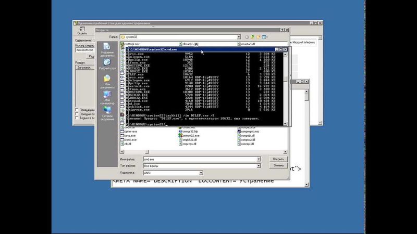Go up one folder level in Open dialog
This screenshot has width=417, height=234.
253,37
